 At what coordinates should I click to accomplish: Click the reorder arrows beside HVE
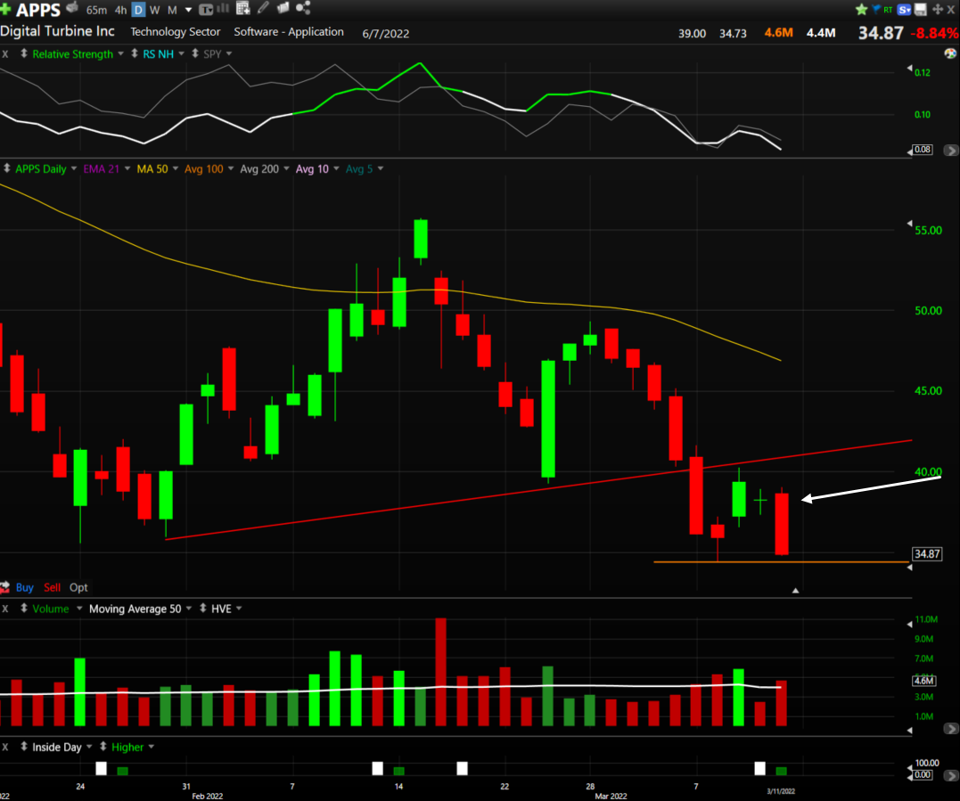(202, 608)
